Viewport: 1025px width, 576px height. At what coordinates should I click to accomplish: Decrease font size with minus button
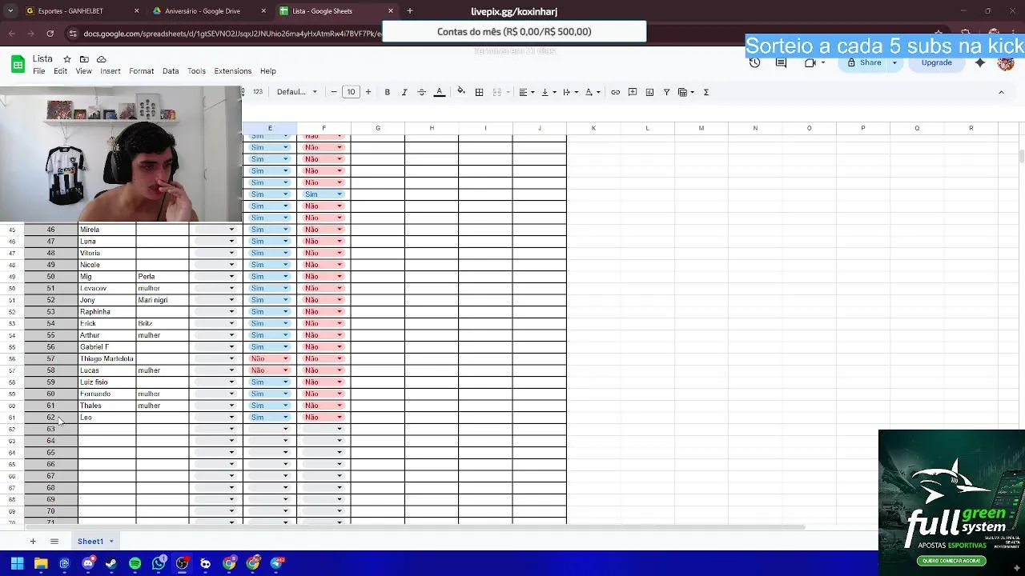point(334,92)
